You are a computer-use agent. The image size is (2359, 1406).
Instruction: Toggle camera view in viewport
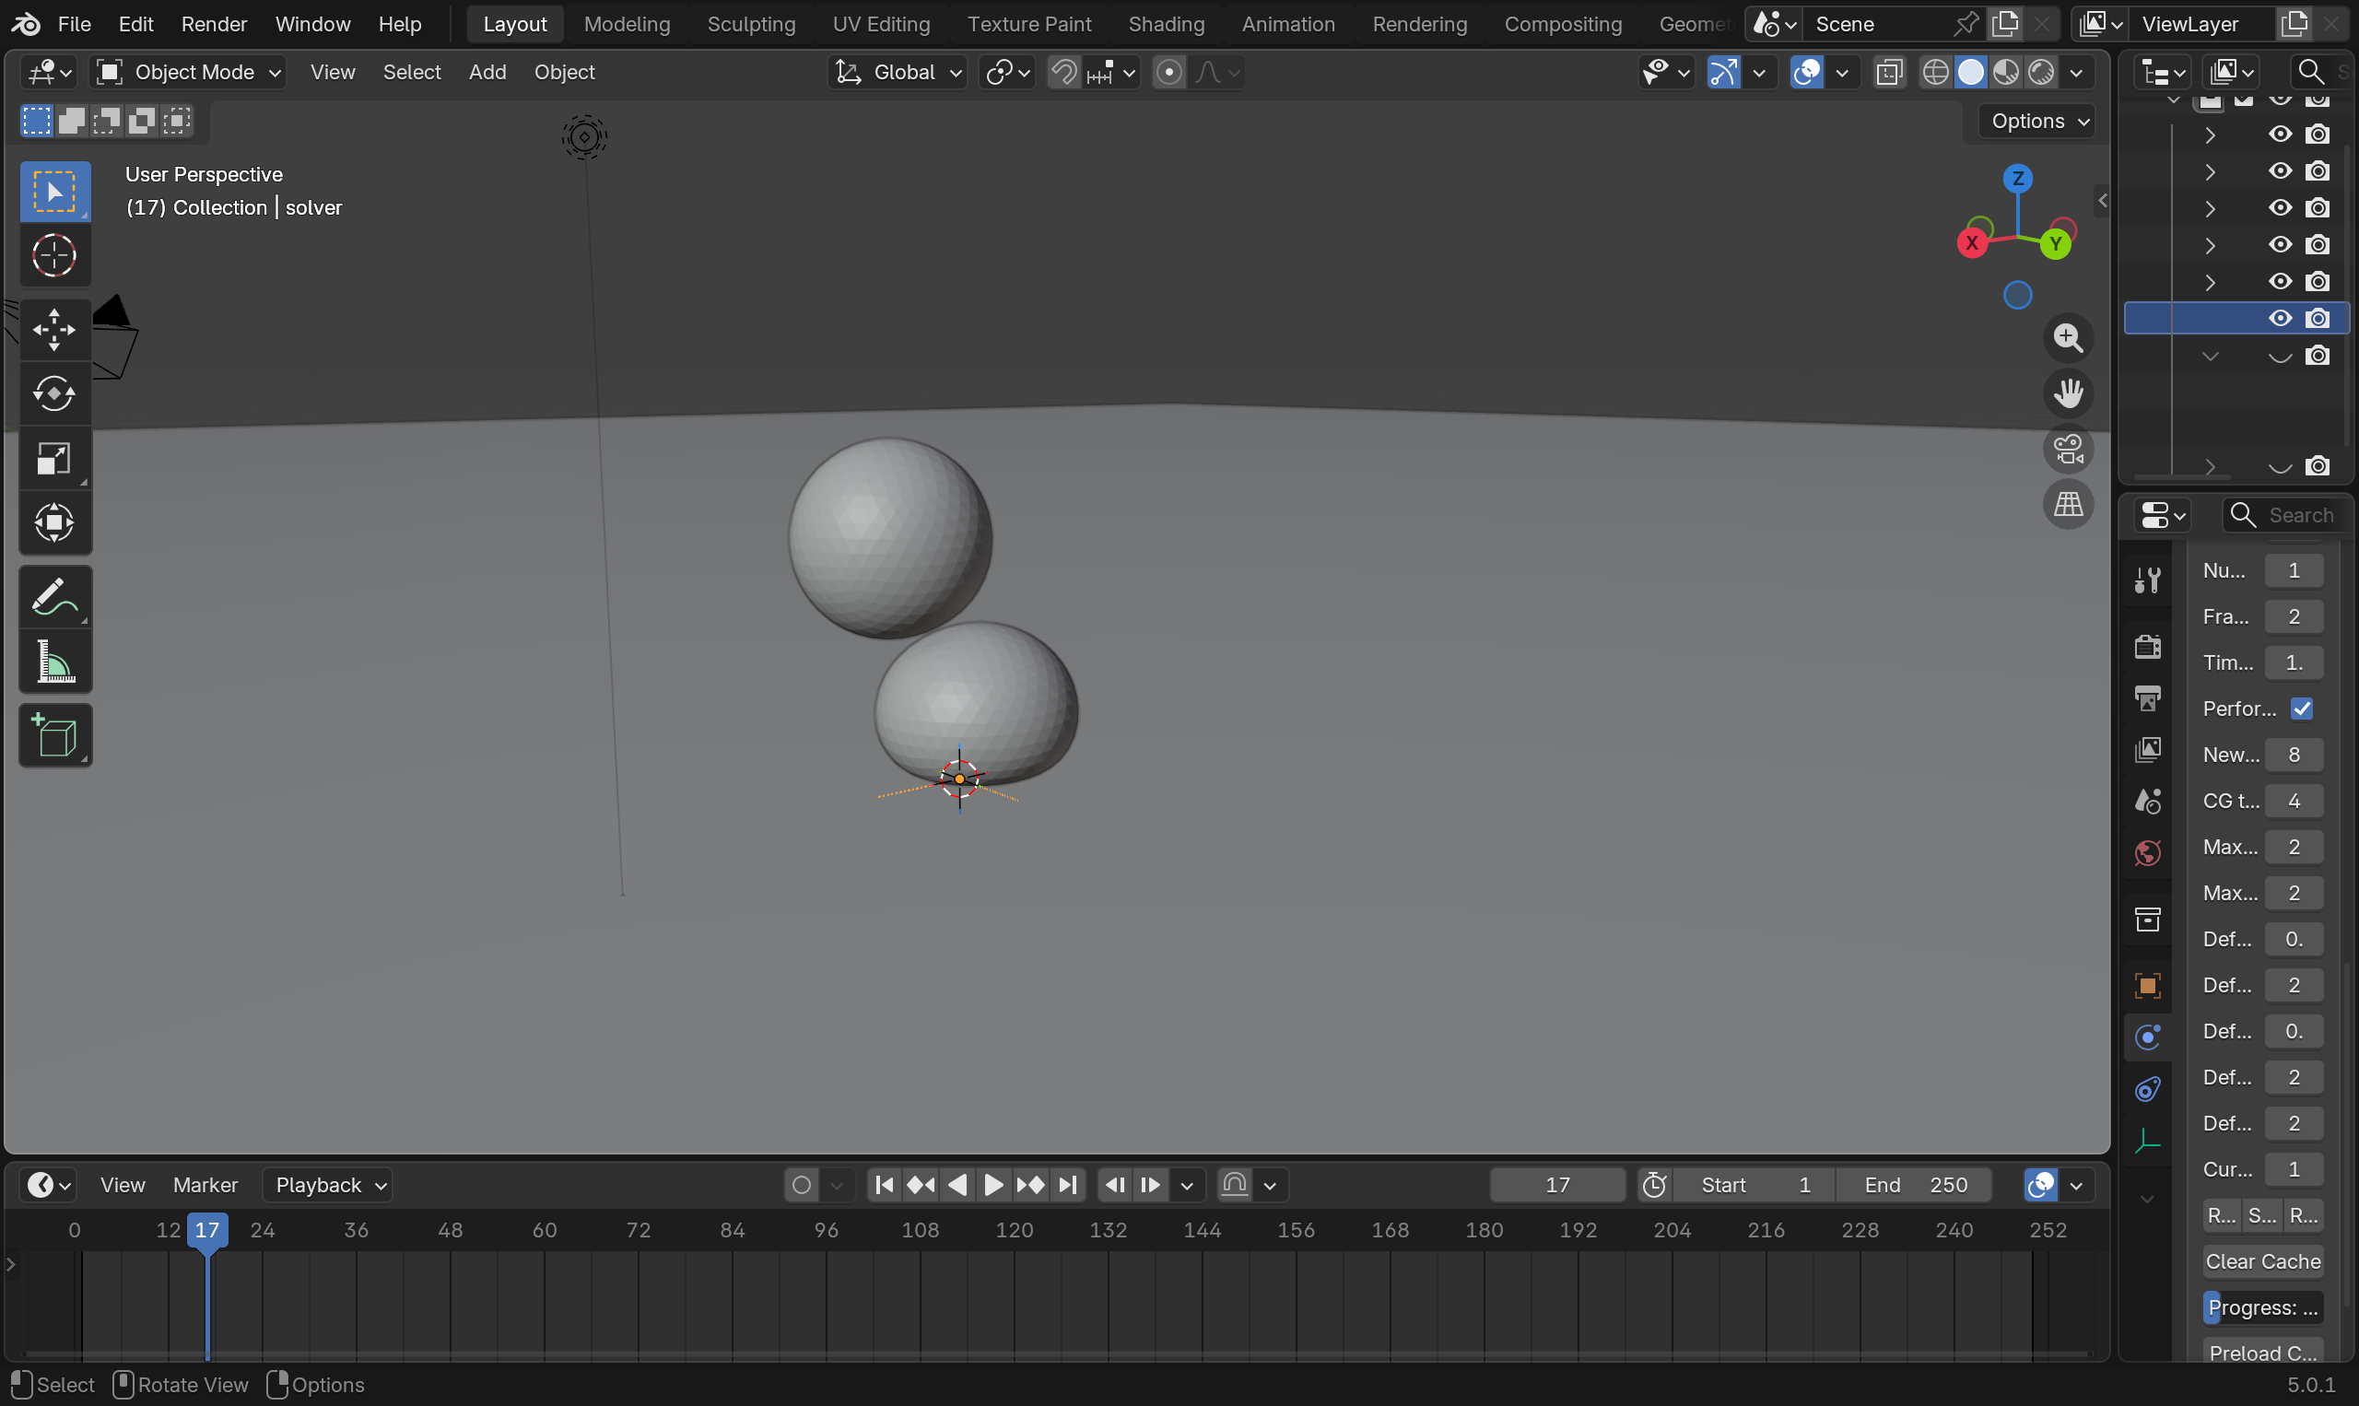(2068, 449)
